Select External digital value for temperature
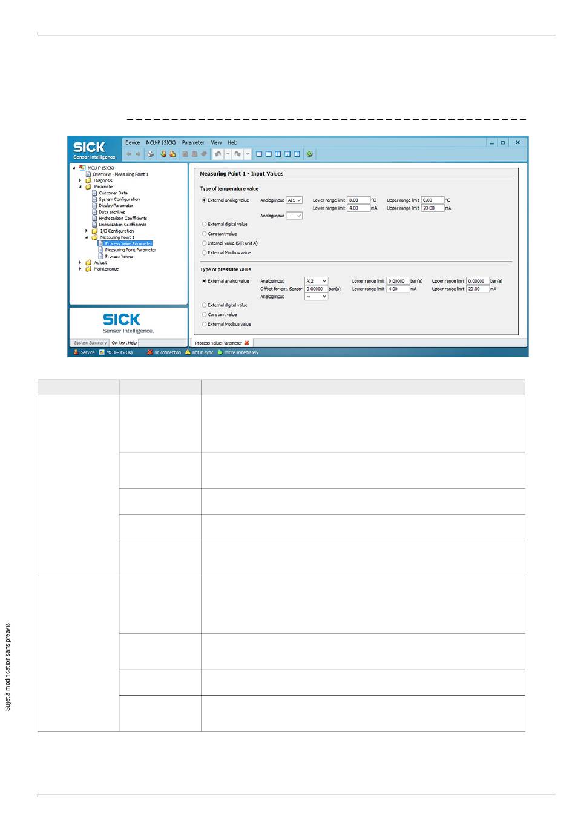This screenshot has height=835, width=575. [x=205, y=224]
